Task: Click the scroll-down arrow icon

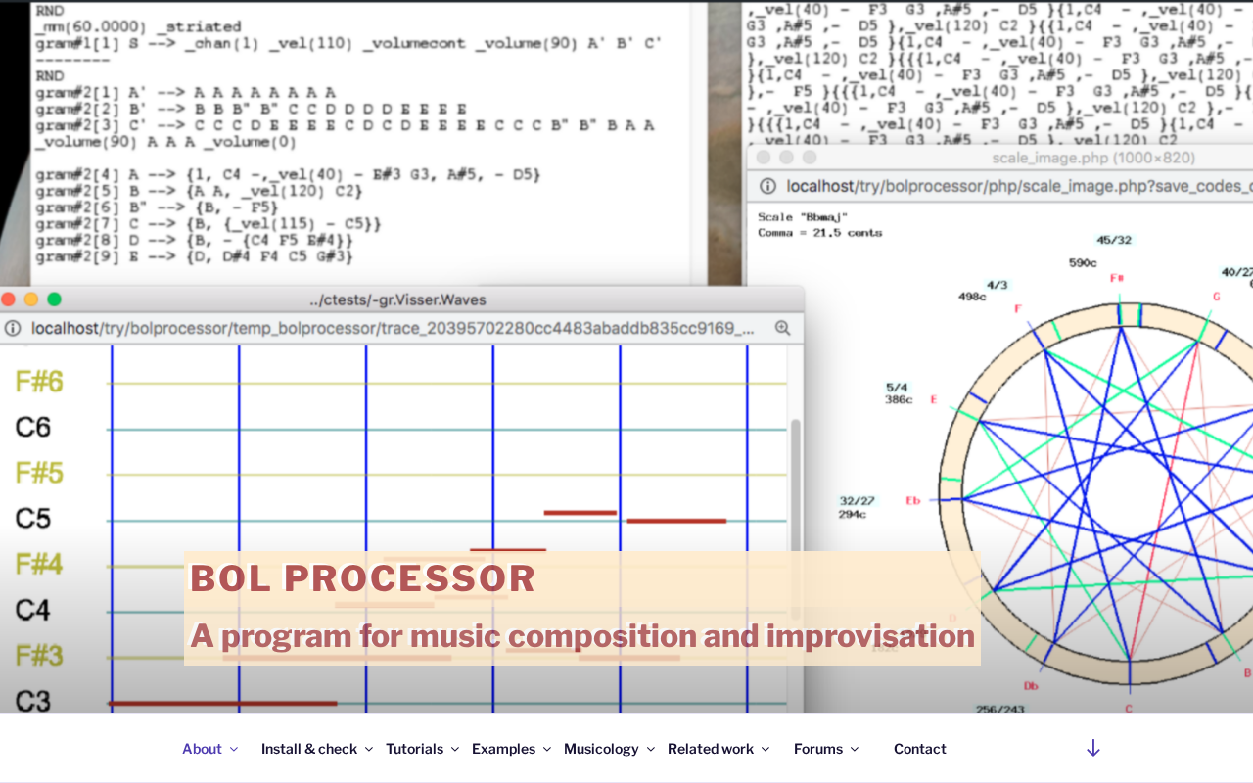Action: [1093, 749]
